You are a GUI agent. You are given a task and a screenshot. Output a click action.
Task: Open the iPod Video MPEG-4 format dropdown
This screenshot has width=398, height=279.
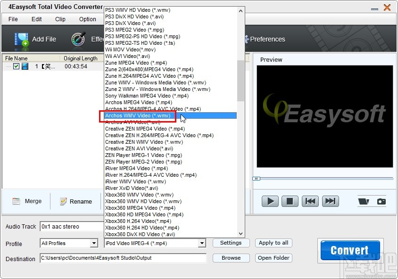(x=202, y=243)
